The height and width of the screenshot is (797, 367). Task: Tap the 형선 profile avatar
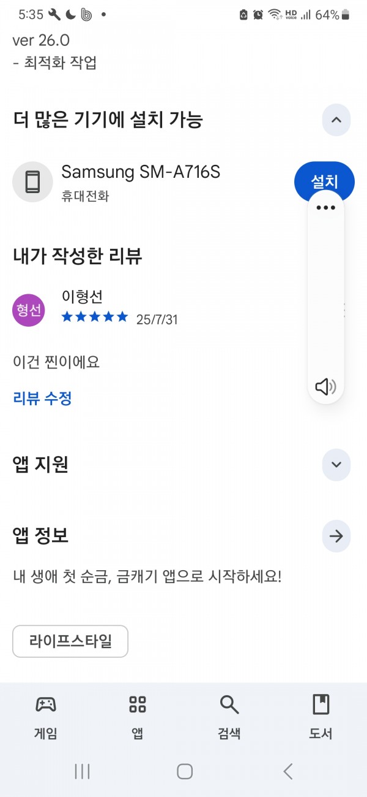(x=29, y=310)
